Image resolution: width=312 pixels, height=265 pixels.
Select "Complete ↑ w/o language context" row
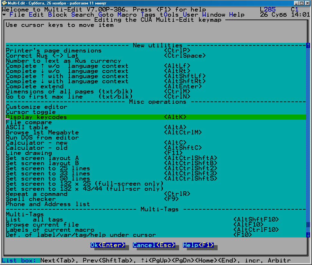tap(156, 66)
